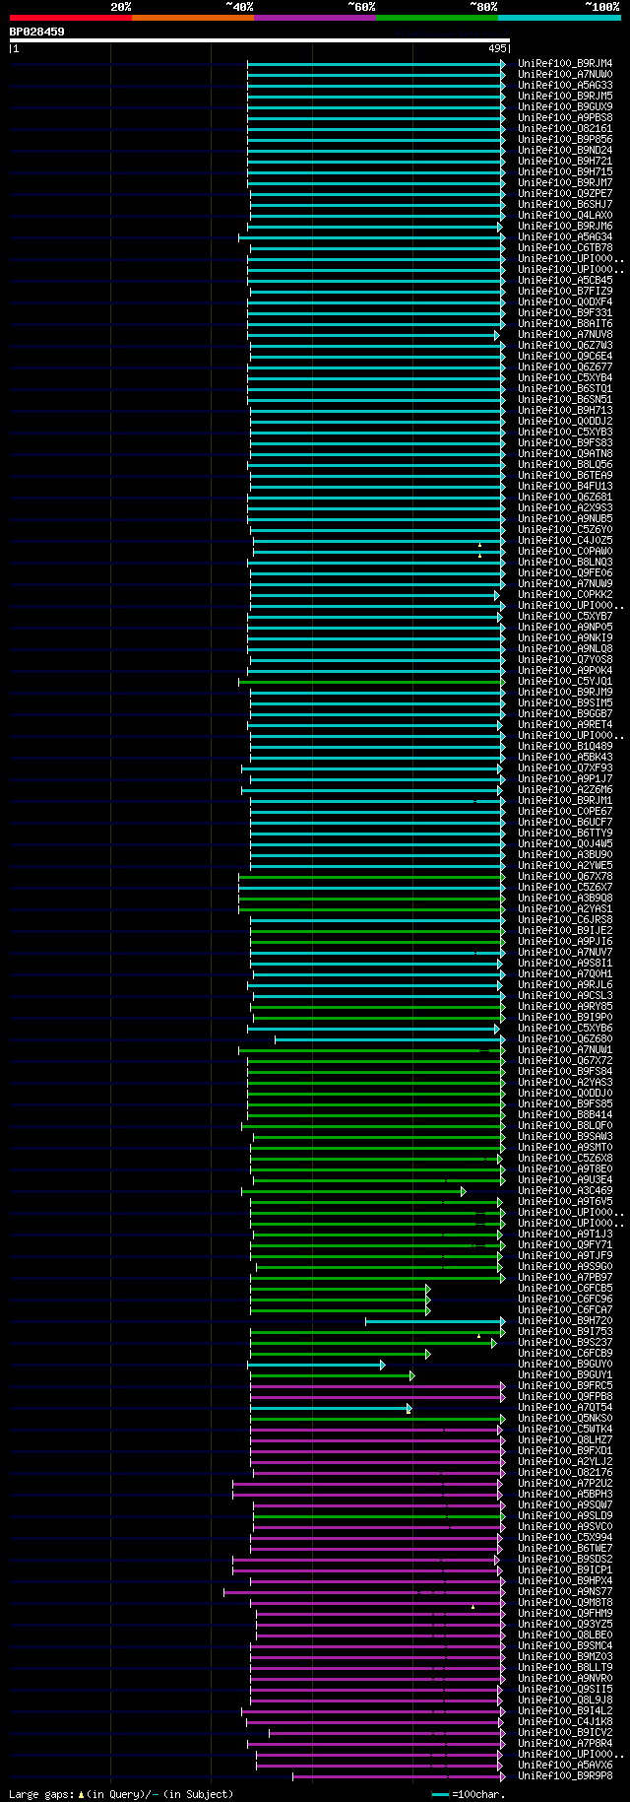Select label UniRef100_A9NP05
This screenshot has width=630, height=1802.
coord(565,628)
